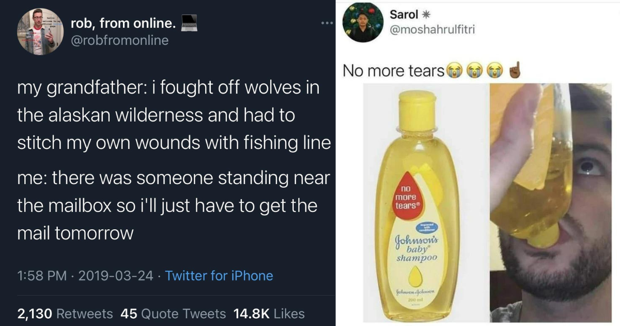The width and height of the screenshot is (620, 326).
Task: Click rob's profile avatar photo
Action: click(x=40, y=31)
